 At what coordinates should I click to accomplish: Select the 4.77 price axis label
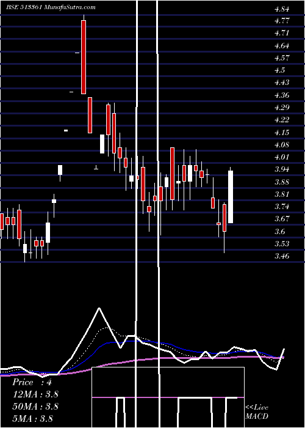pyautogui.click(x=282, y=21)
